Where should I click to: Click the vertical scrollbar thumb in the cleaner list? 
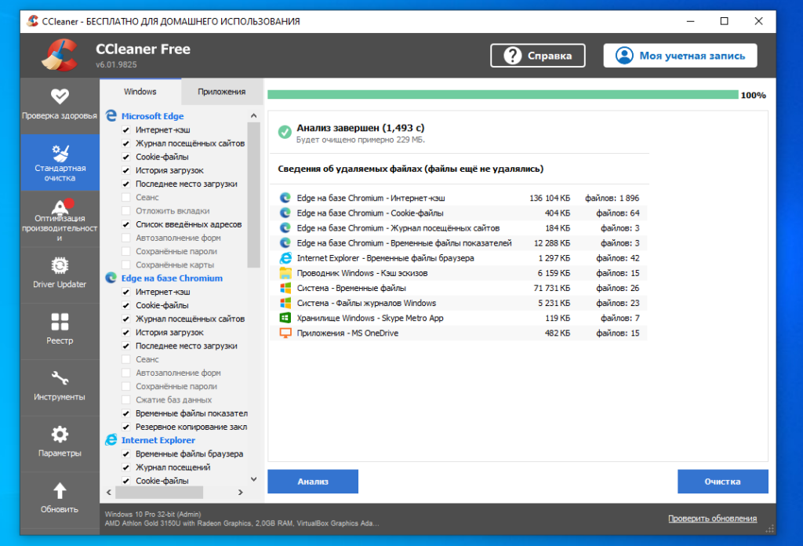(253, 195)
